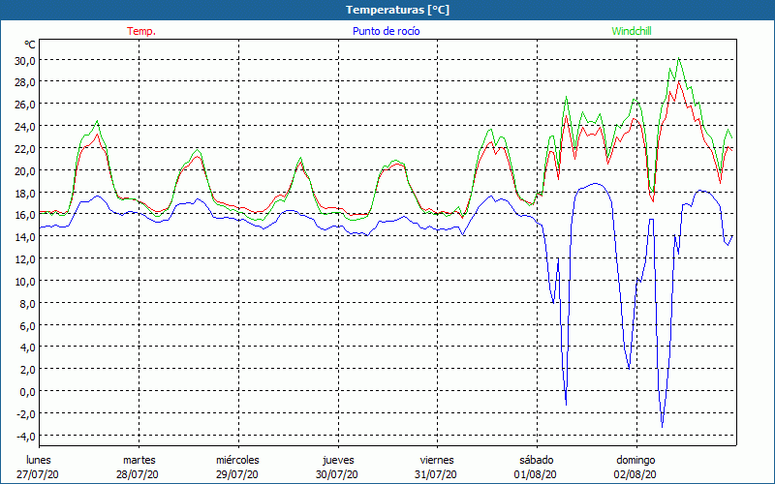Click the 'miércoles' day label
This screenshot has width=775, height=484.
237,460
